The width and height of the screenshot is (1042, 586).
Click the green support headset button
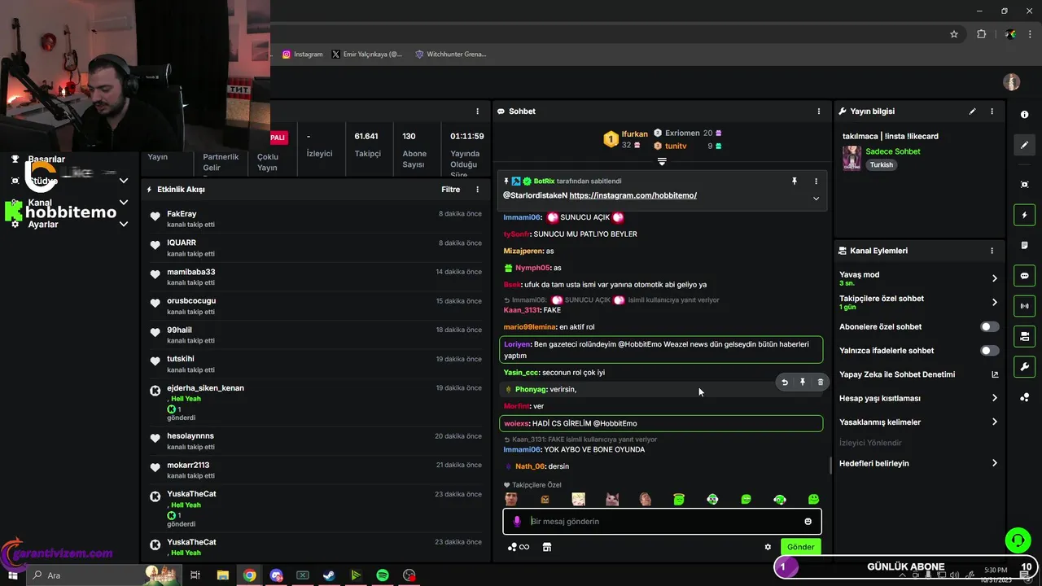(x=1017, y=540)
